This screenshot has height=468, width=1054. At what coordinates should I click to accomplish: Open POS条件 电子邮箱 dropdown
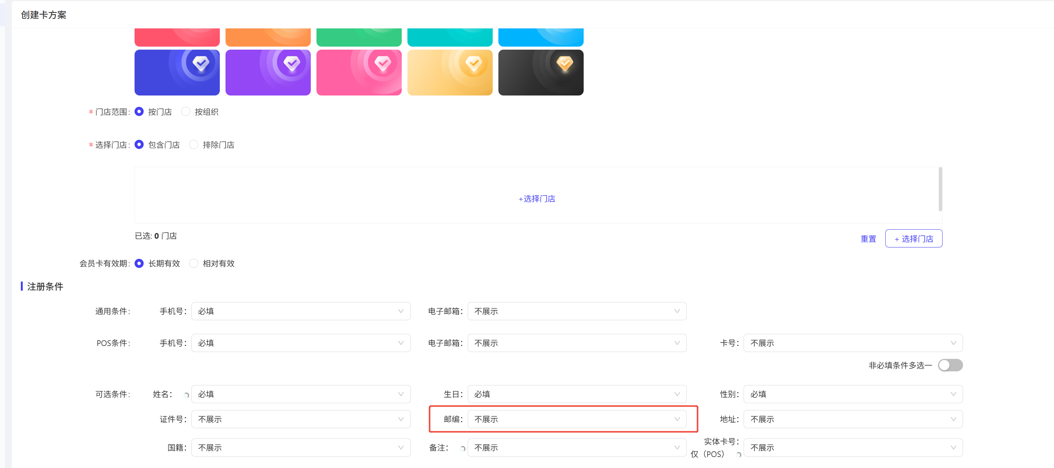pos(577,343)
